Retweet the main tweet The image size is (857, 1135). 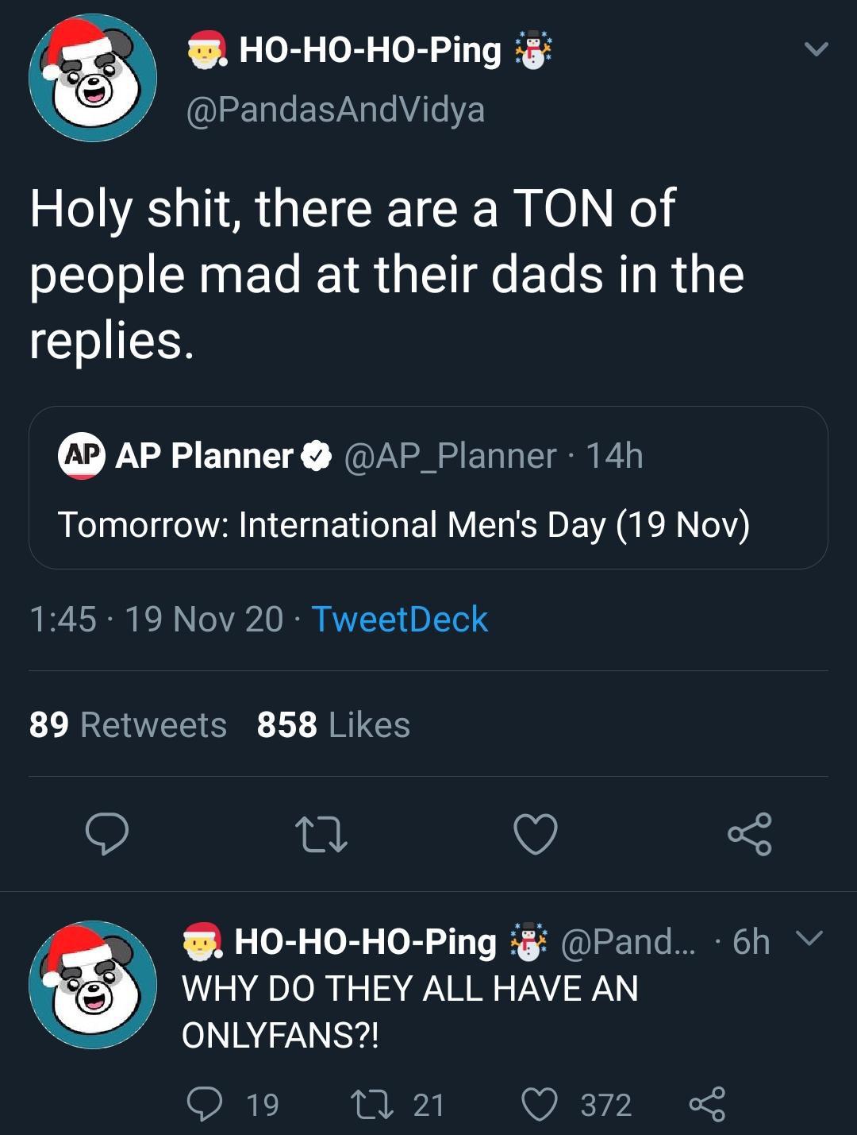point(321,834)
